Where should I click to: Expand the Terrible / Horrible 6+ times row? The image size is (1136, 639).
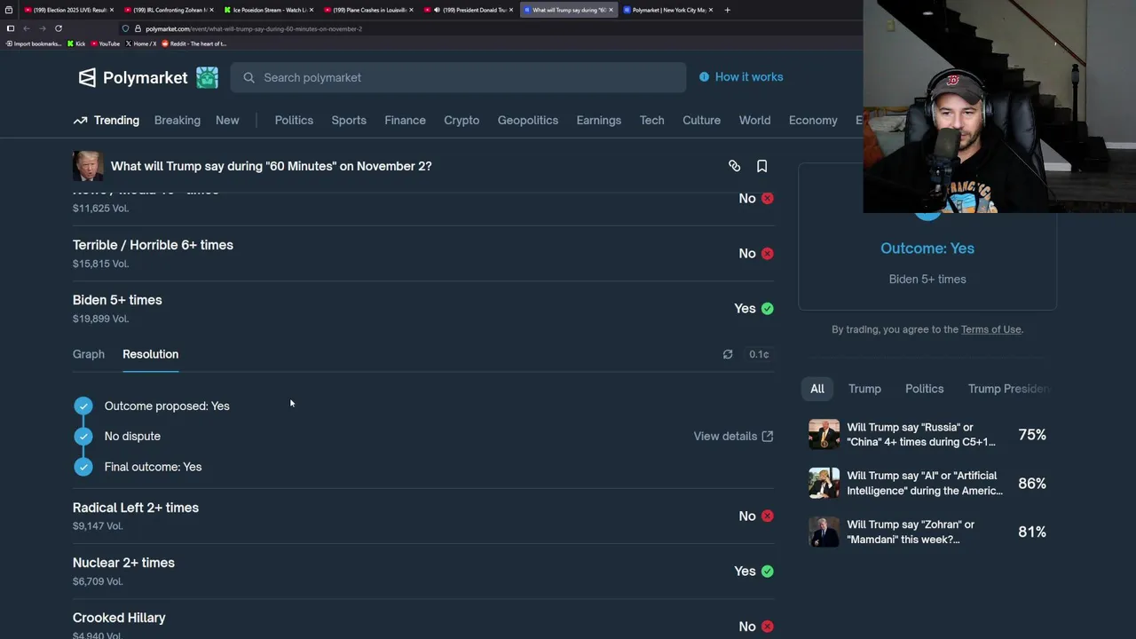[422, 253]
